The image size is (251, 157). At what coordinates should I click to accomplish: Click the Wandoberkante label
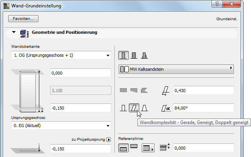(25, 47)
